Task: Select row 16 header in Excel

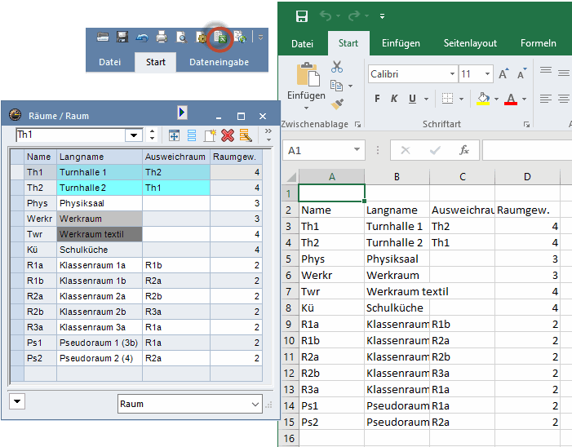Action: pyautogui.click(x=289, y=438)
